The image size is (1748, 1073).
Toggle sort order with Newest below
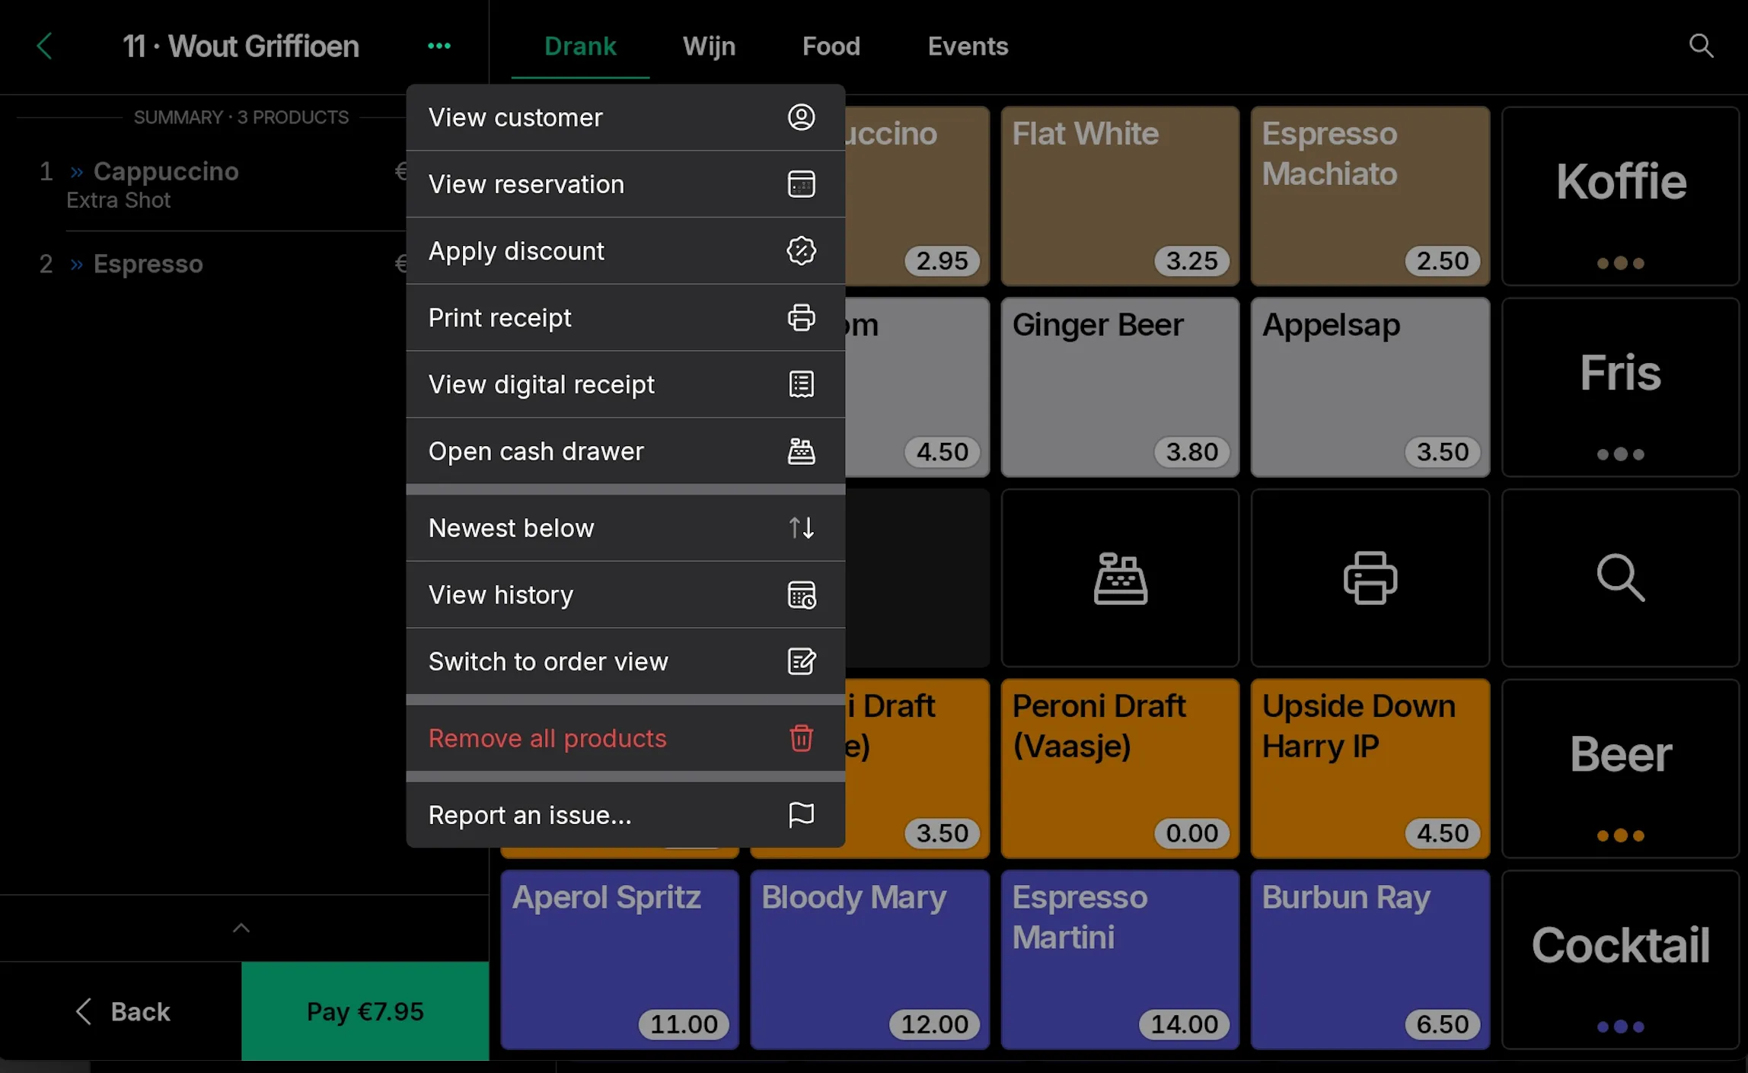[x=625, y=527]
